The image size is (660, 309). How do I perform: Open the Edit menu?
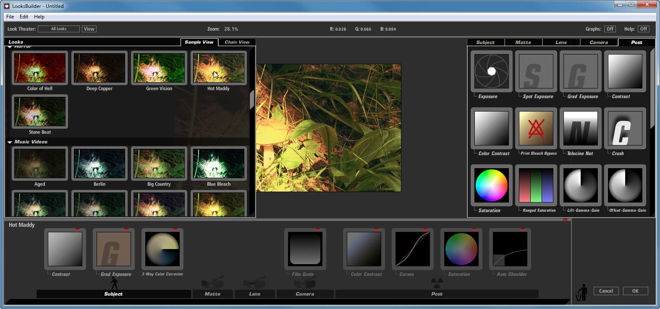(x=24, y=17)
